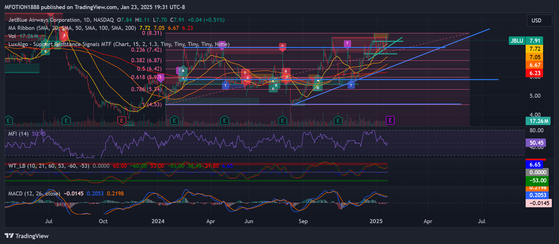Click the 0.5 (6.42) Fibonacci level label

click(x=149, y=69)
